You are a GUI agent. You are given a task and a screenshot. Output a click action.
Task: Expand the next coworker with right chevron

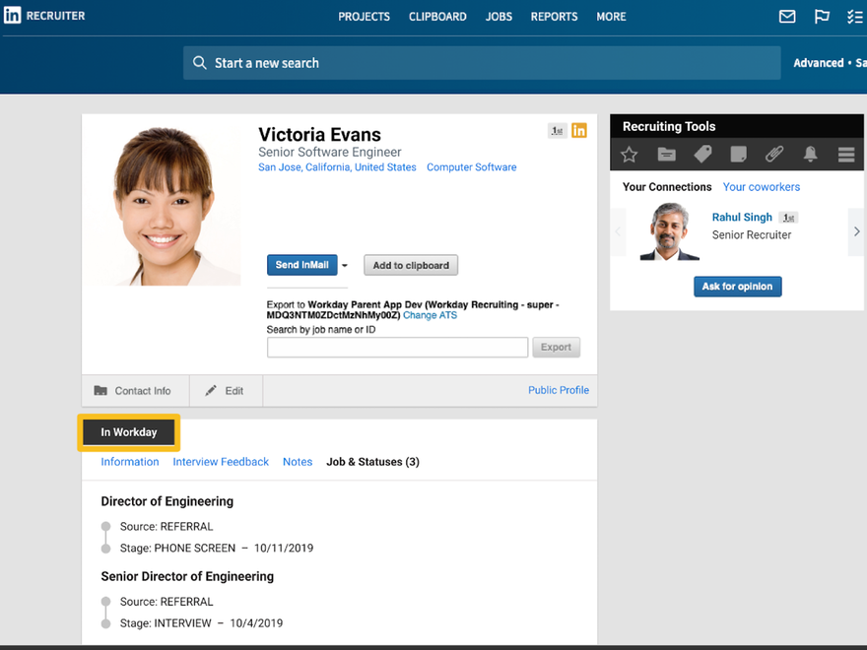click(x=856, y=231)
